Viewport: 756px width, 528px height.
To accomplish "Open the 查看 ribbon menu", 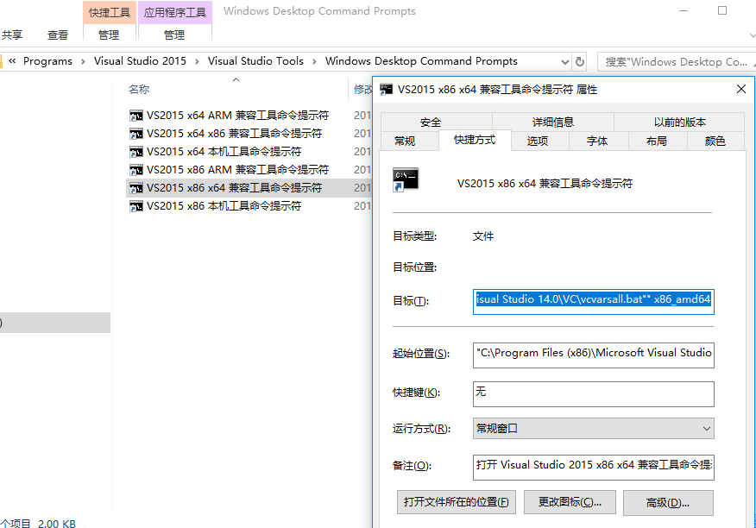I will (x=57, y=35).
